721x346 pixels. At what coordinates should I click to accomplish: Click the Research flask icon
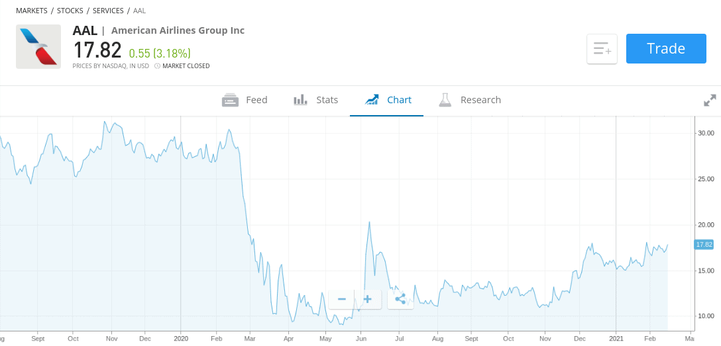[x=445, y=100]
